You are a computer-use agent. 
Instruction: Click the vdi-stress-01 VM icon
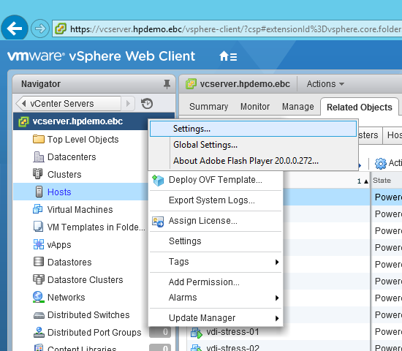click(197, 333)
